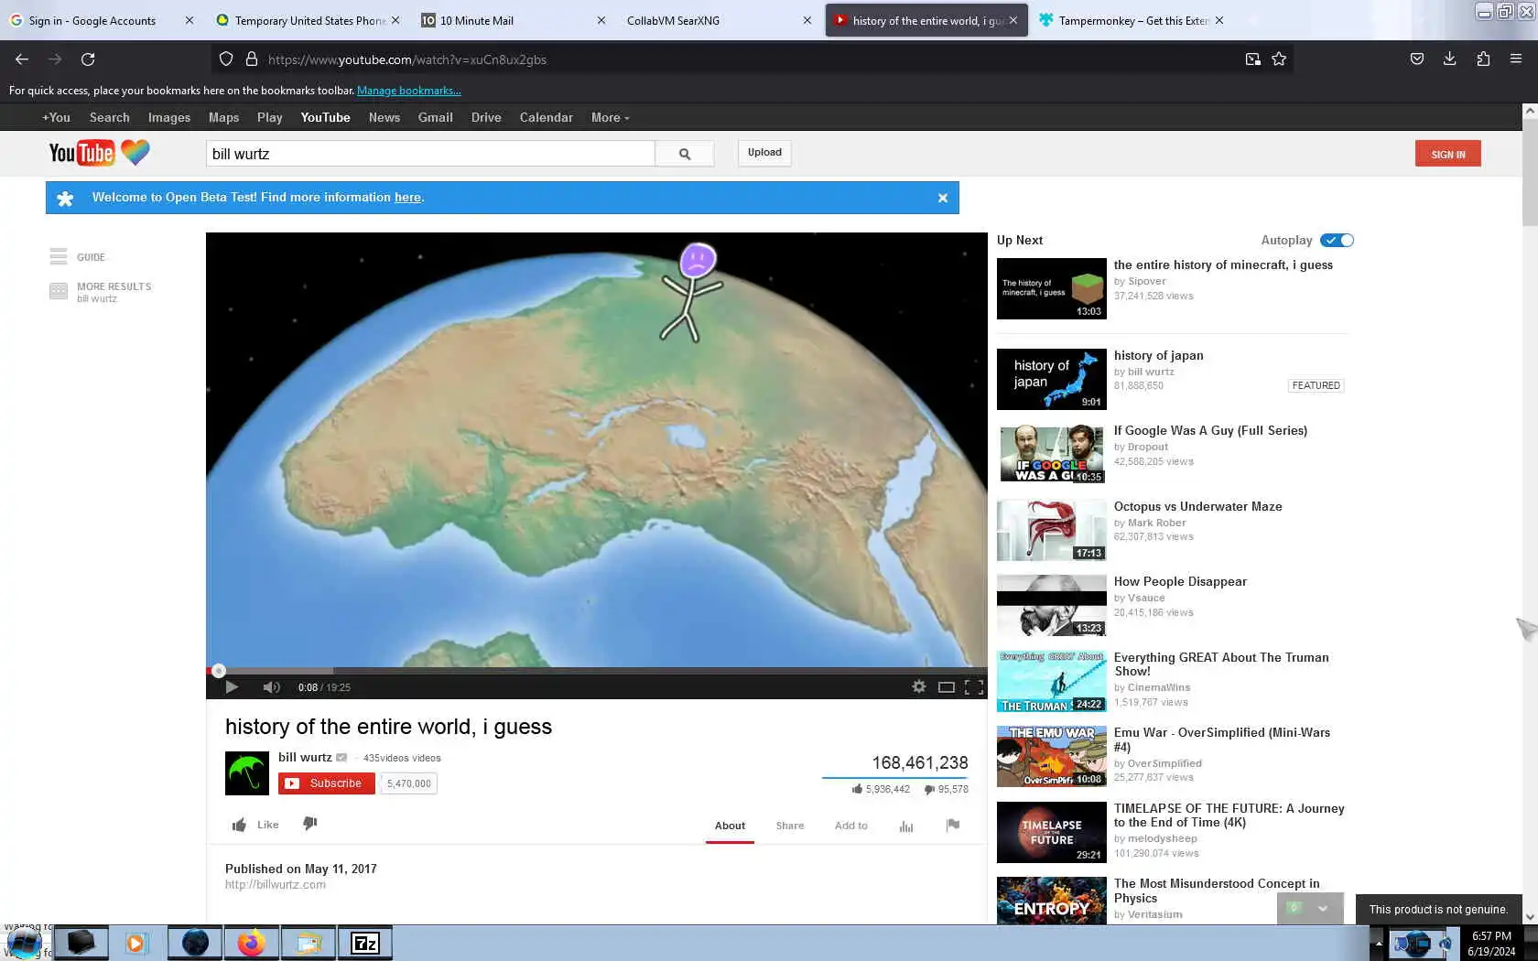The image size is (1538, 961).
Task: Switch to theater mode icon
Action: (947, 687)
